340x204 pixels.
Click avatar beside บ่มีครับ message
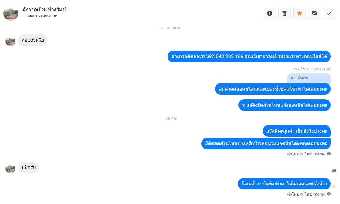[10, 168]
